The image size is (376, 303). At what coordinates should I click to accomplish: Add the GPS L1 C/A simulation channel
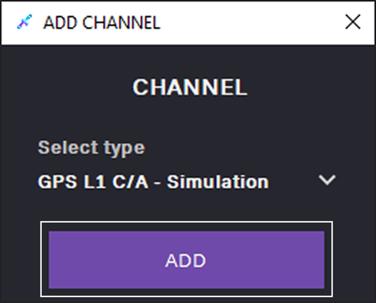[x=186, y=260]
